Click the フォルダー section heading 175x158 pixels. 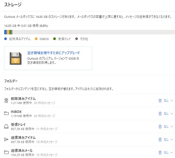pyautogui.click(x=11, y=81)
